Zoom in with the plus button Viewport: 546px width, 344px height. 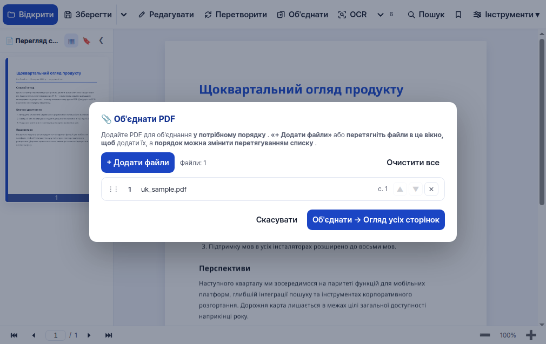point(531,335)
